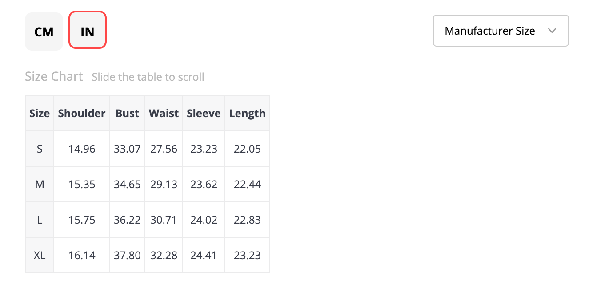Screen dimensions: 593x284
Task: Select the S size row label
Action: pos(40,149)
